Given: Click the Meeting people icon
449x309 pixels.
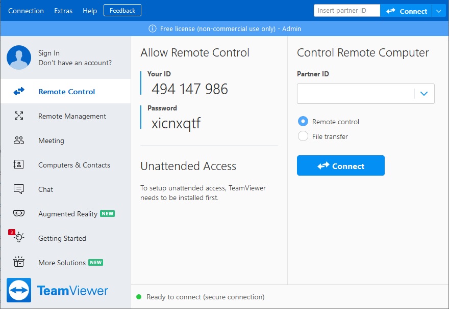Looking at the screenshot, I should pyautogui.click(x=19, y=140).
